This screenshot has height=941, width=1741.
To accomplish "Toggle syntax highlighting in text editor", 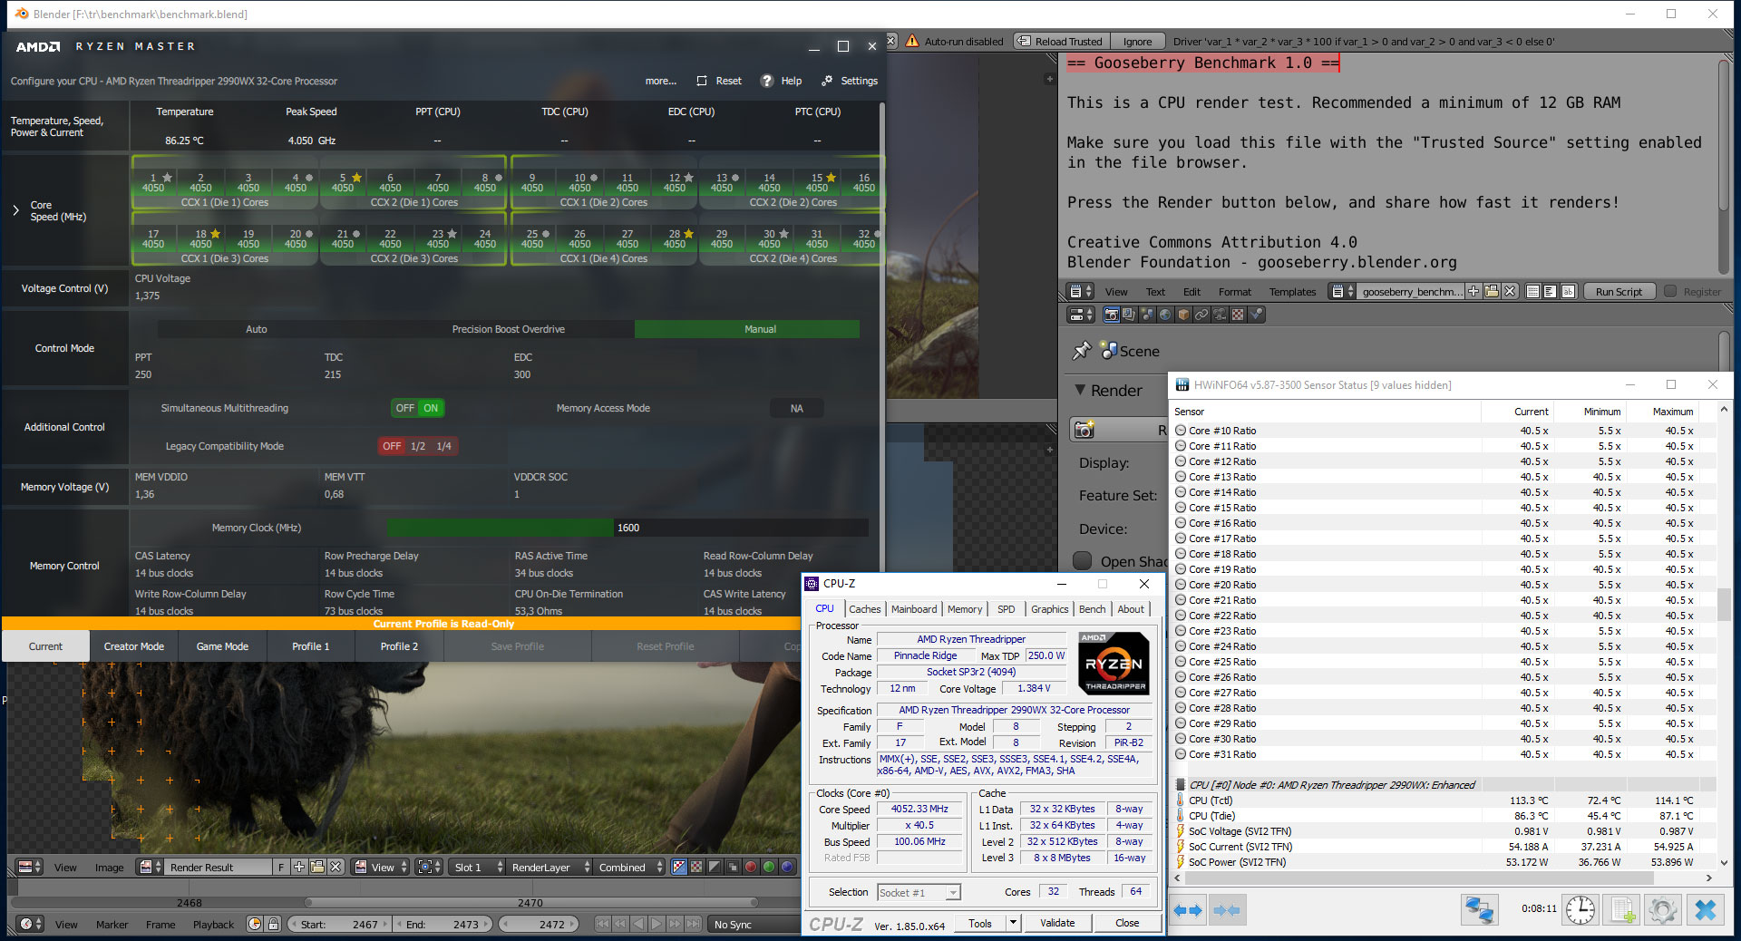I will click(x=1568, y=291).
